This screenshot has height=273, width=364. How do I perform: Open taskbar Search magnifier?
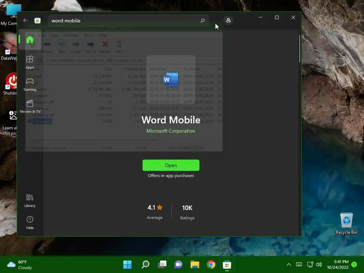[145, 264]
